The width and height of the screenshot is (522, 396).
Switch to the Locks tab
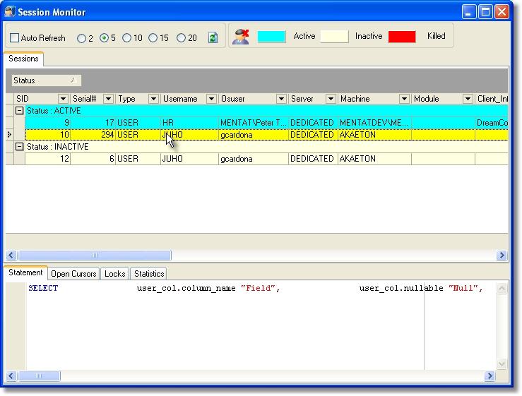pyautogui.click(x=115, y=274)
